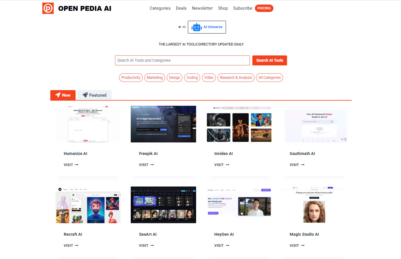This screenshot has height=259, width=401.
Task: Open the HeyGen AI screenshot thumbnail
Action: pos(239,205)
